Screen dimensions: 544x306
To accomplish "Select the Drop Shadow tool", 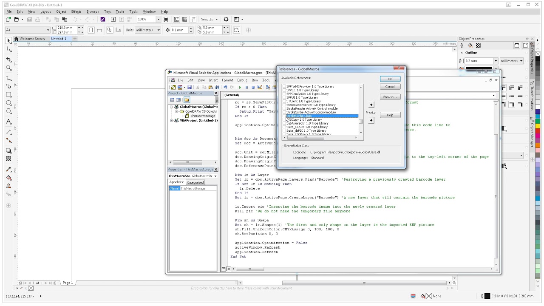I will (x=8, y=150).
